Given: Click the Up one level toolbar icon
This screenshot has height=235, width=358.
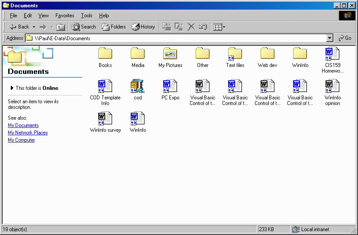Looking at the screenshot, I should tap(61, 27).
